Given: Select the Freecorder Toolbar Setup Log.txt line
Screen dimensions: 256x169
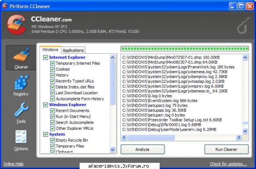Looking at the screenshot, I should click(172, 120).
